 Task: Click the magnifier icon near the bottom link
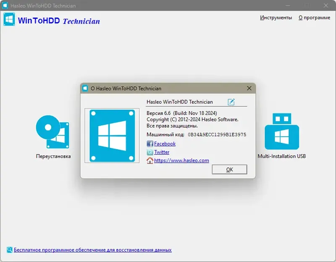point(9,249)
